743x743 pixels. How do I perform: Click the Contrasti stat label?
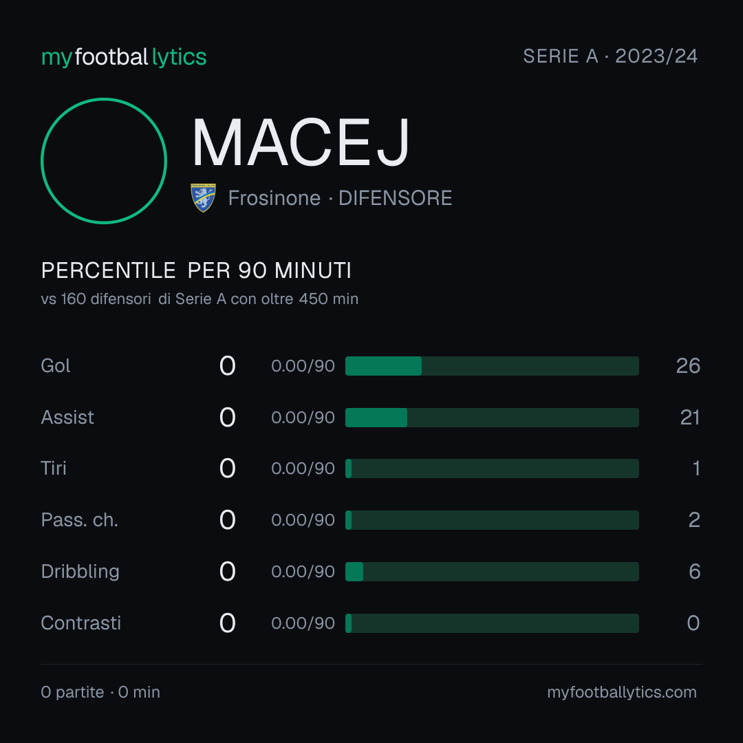(x=81, y=623)
